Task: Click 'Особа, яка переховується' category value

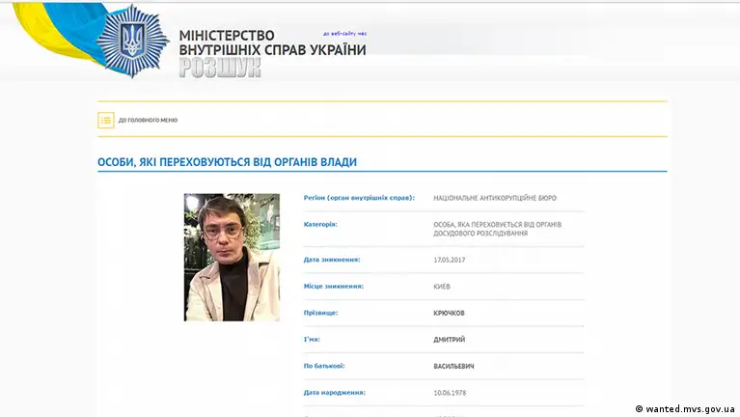Action: click(497, 229)
